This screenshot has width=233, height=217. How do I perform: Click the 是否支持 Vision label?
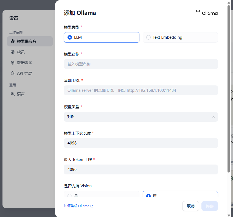tap(78, 186)
